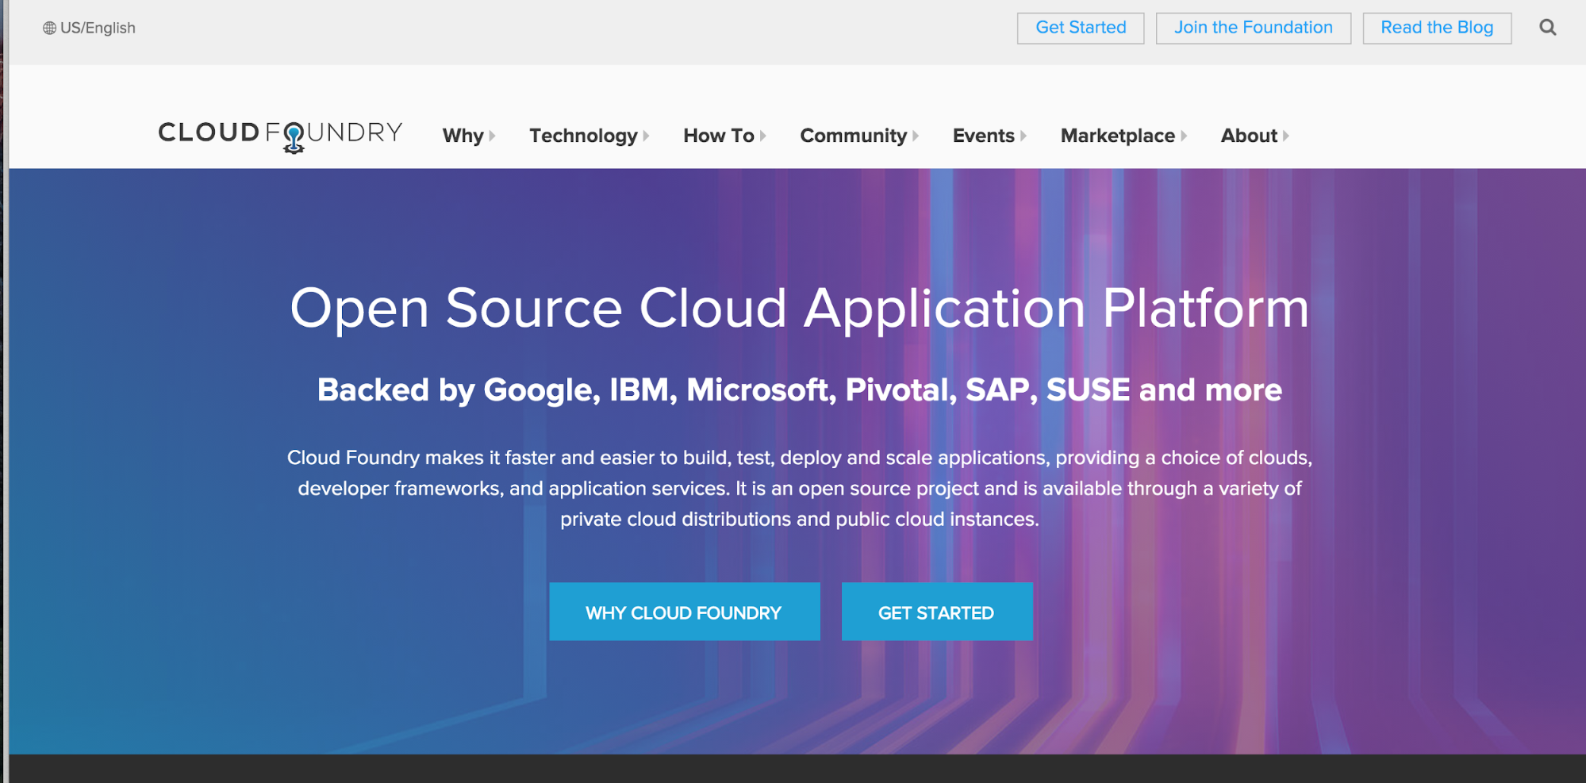1586x783 pixels.
Task: Expand the arrow next to Why
Action: 492,136
